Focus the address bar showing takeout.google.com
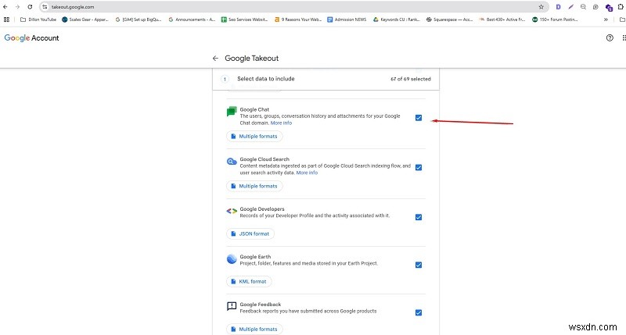Viewport: 626px width, 335px height. pyautogui.click(x=296, y=7)
